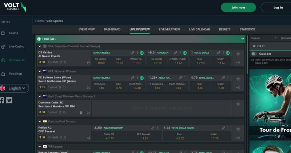Click the Join now button
This screenshot has width=291, height=153.
pyautogui.click(x=238, y=7)
